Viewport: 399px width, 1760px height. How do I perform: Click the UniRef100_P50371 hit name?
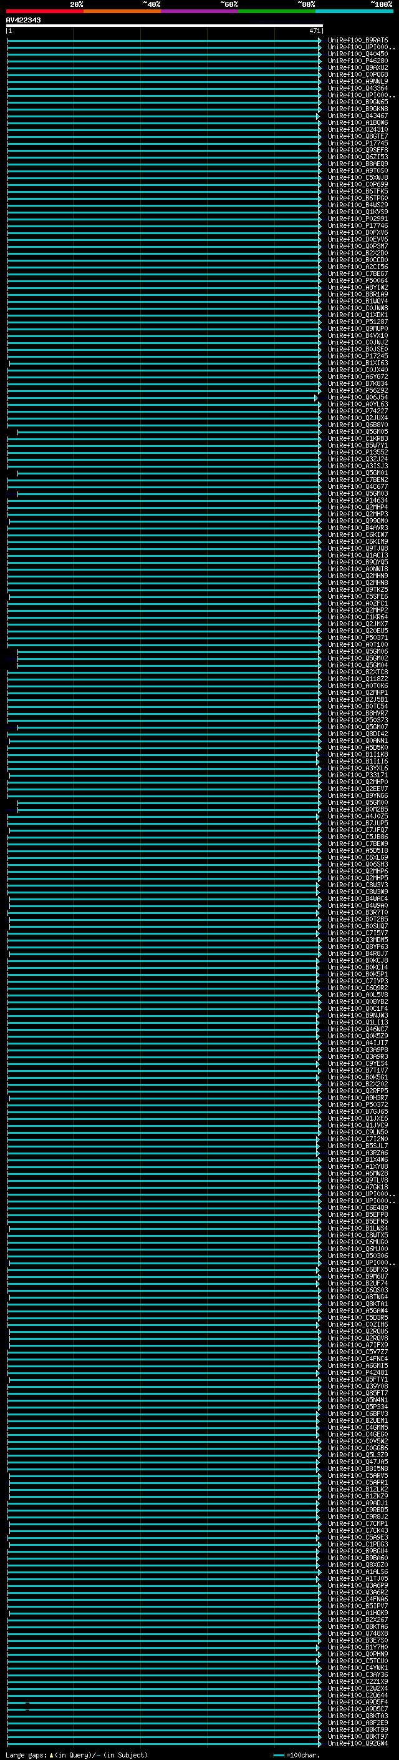coord(358,637)
